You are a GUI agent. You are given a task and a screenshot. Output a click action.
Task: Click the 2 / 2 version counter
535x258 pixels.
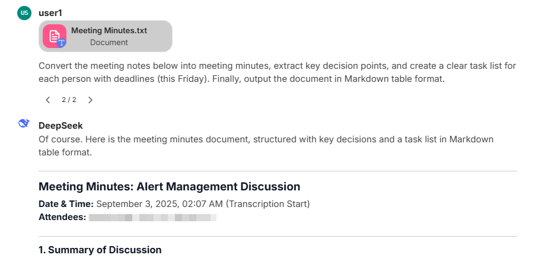[69, 100]
